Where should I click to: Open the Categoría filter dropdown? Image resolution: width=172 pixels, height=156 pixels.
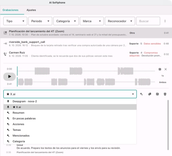point(66,21)
